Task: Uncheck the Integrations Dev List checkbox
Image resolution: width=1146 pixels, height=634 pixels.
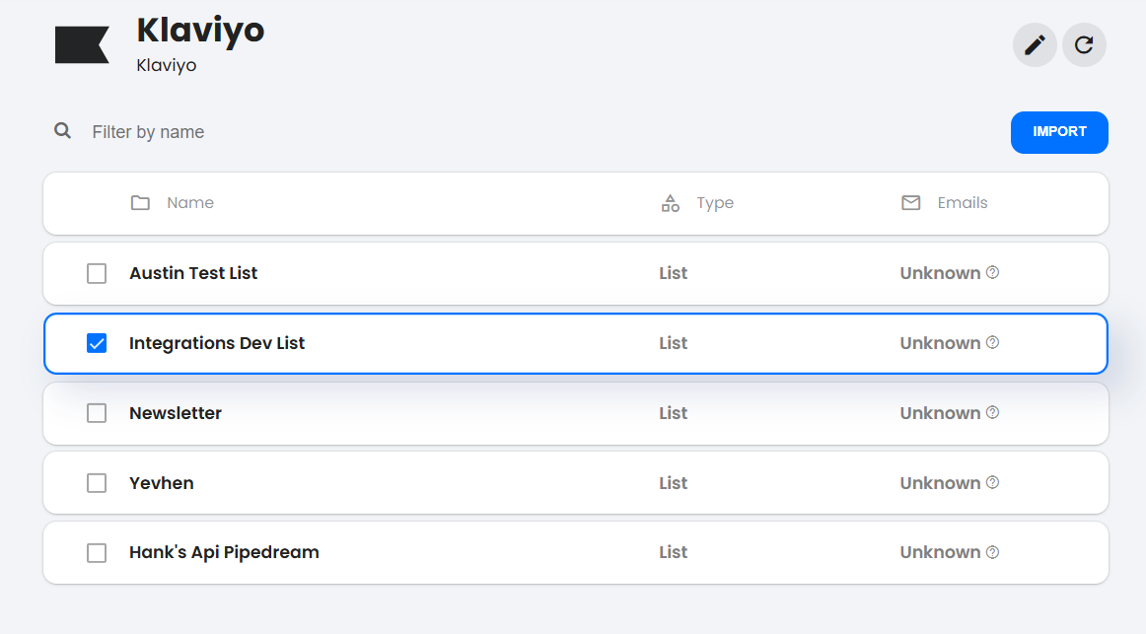Action: (x=97, y=343)
